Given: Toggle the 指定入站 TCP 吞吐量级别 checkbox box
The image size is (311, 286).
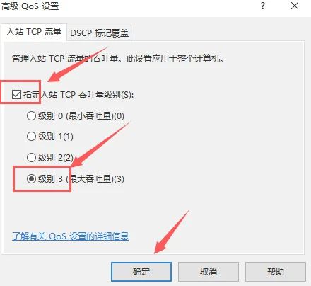Looking at the screenshot, I should tap(16, 95).
